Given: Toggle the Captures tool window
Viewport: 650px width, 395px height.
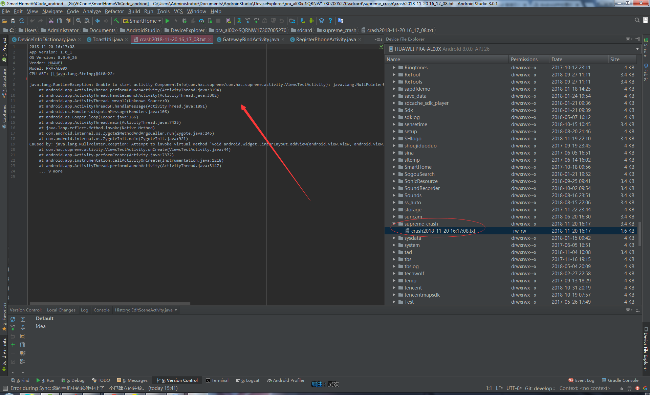Looking at the screenshot, I should point(4,117).
